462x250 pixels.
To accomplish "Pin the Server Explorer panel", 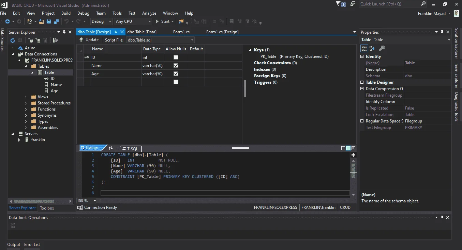I will [x=64, y=32].
